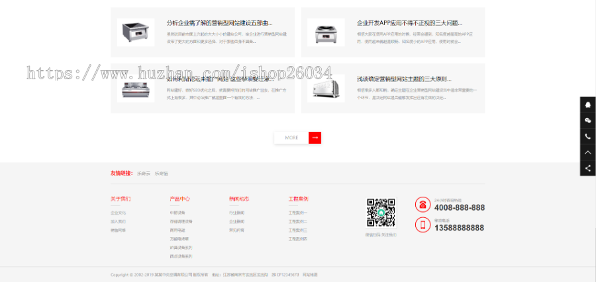Click first article's summary text
The height and width of the screenshot is (282, 596).
click(x=226, y=38)
